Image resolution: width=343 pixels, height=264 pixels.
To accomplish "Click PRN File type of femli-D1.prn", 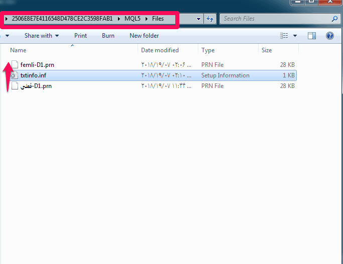I will [212, 65].
